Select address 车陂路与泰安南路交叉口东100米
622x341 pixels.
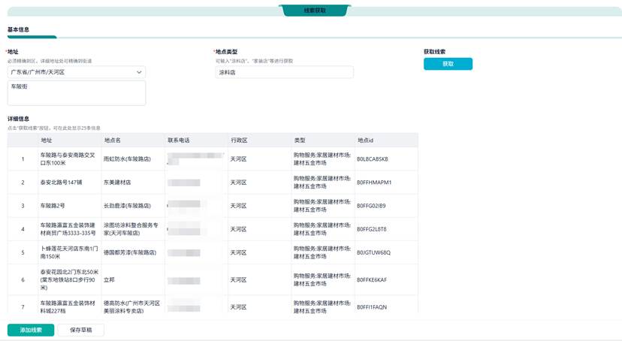pos(68,159)
